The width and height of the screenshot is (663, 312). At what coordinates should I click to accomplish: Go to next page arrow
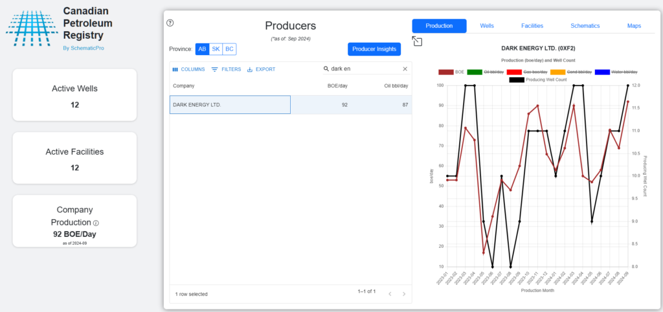coord(404,294)
